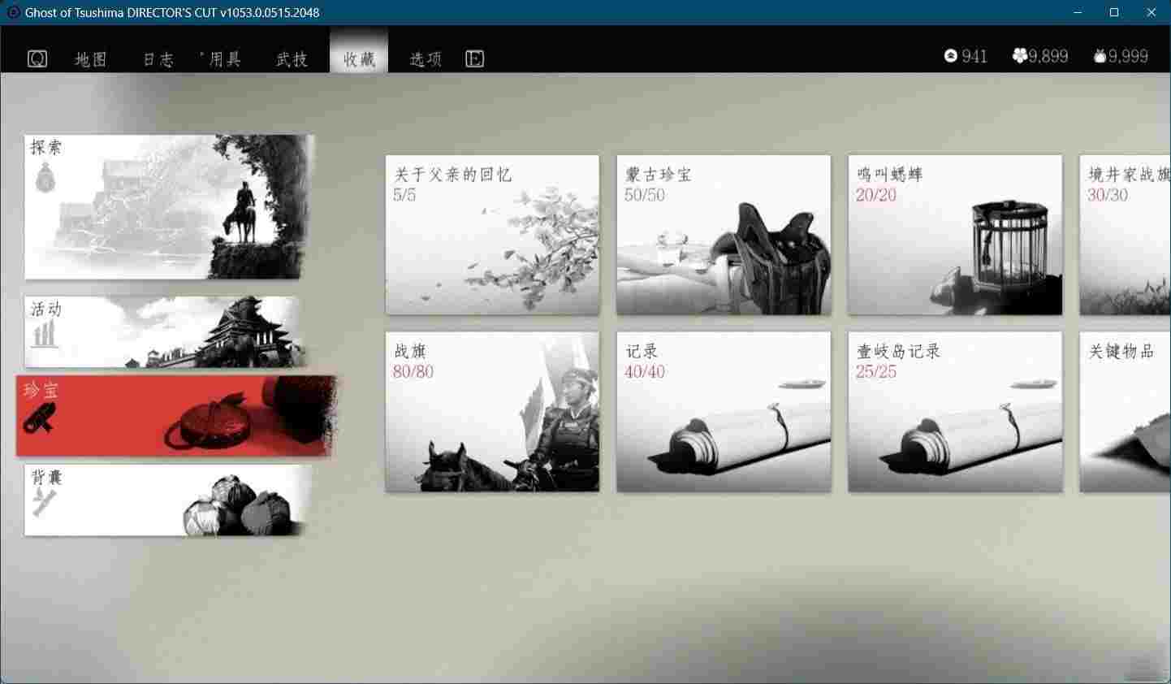Click the pouch icon under 探索
Image resolution: width=1171 pixels, height=684 pixels.
(x=45, y=177)
